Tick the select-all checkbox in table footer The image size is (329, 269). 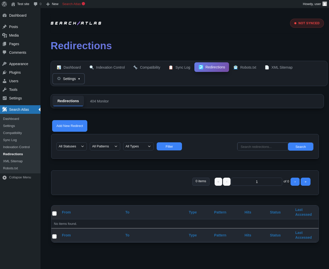pos(54,236)
